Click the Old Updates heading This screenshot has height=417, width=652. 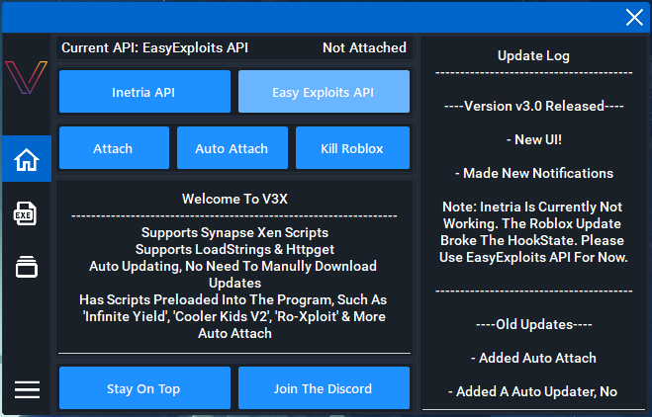pyautogui.click(x=533, y=324)
